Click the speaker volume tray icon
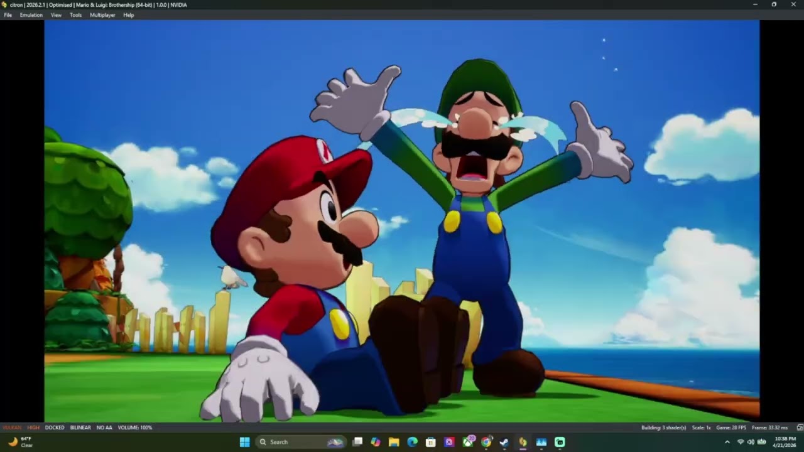The height and width of the screenshot is (452, 804). (751, 442)
